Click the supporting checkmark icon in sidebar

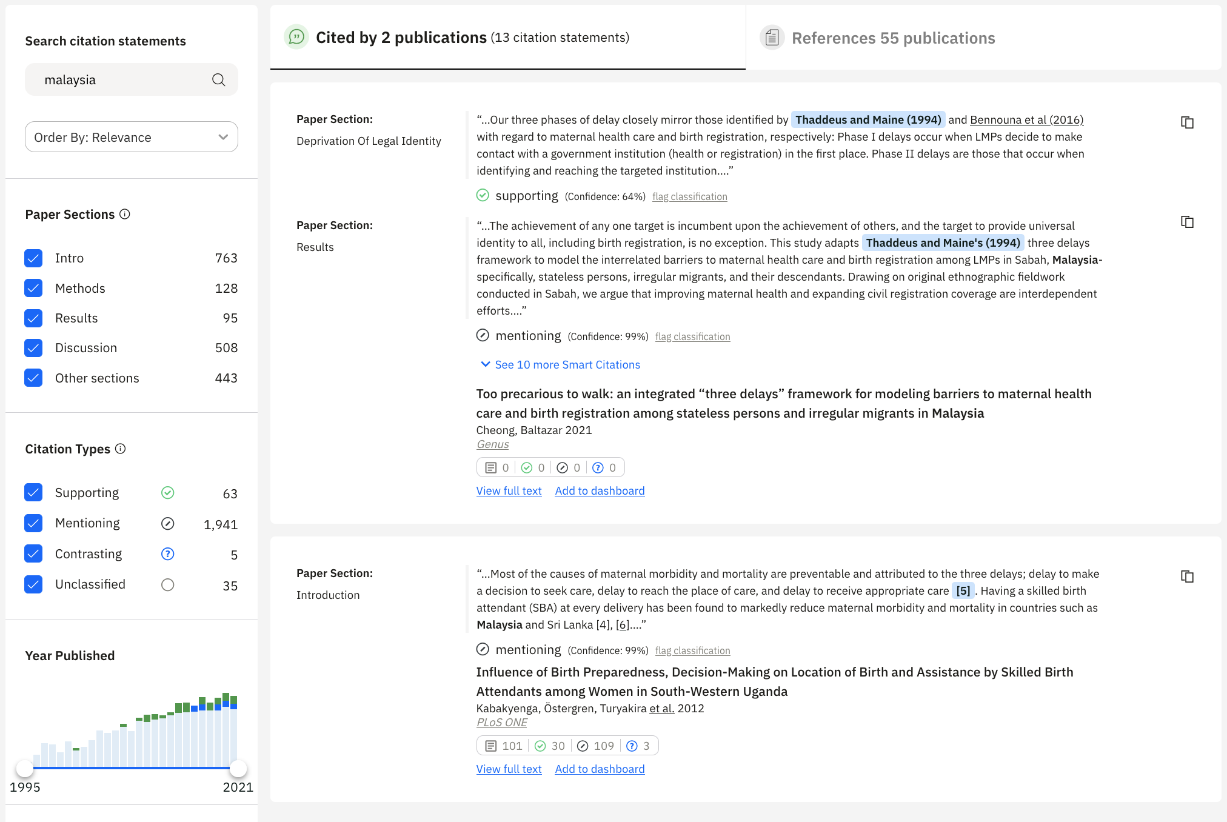click(x=168, y=493)
